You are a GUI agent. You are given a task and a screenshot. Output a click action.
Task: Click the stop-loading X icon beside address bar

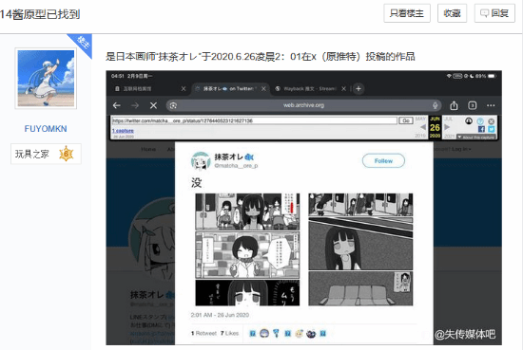pyautogui.click(x=153, y=105)
